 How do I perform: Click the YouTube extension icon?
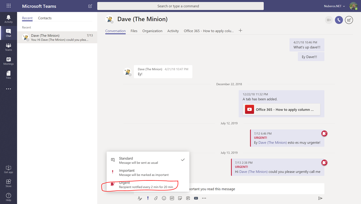click(x=196, y=198)
